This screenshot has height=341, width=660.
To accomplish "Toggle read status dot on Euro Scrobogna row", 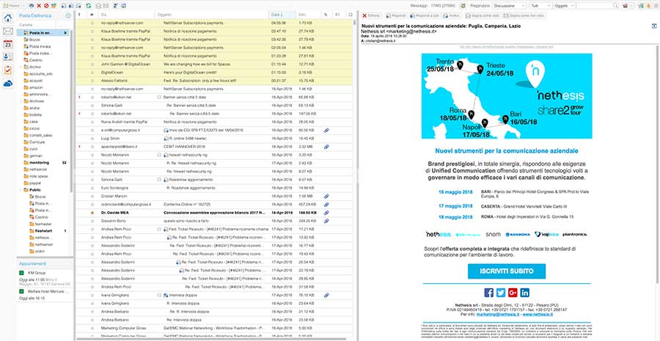I will 92,188.
